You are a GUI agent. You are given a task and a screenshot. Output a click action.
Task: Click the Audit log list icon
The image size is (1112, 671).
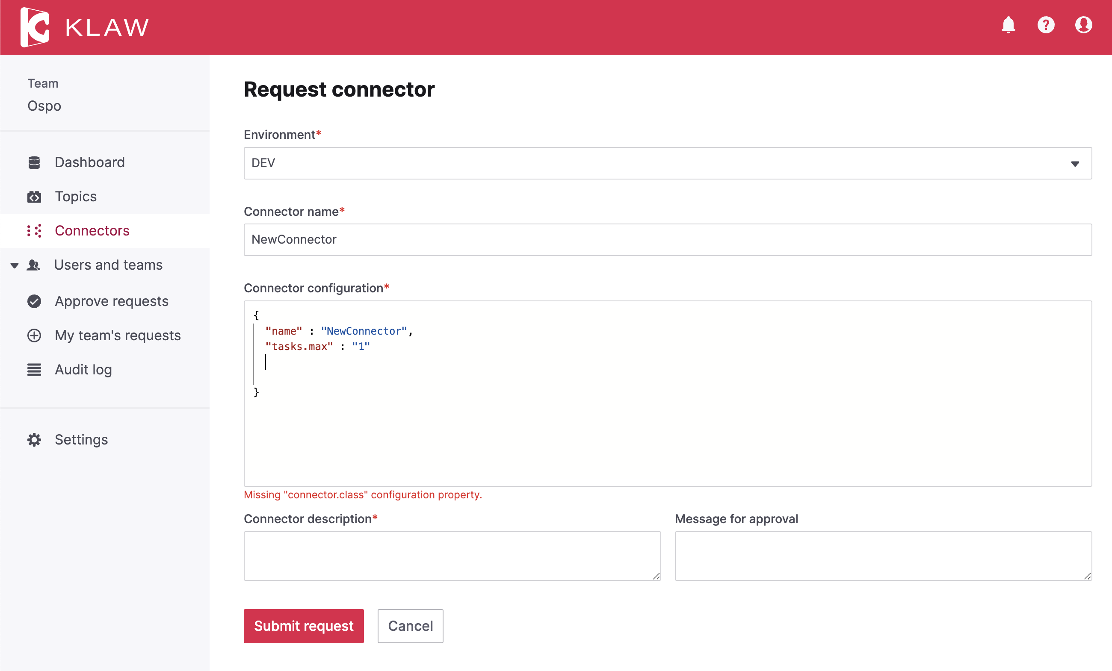[x=34, y=370]
